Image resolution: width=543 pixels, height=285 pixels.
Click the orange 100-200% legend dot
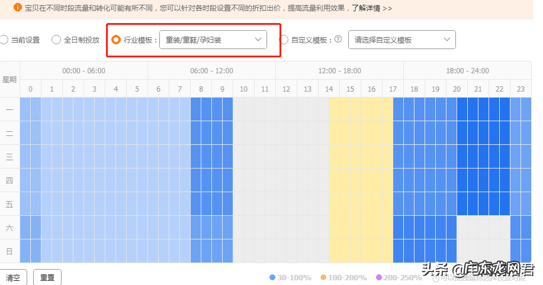[x=323, y=277]
